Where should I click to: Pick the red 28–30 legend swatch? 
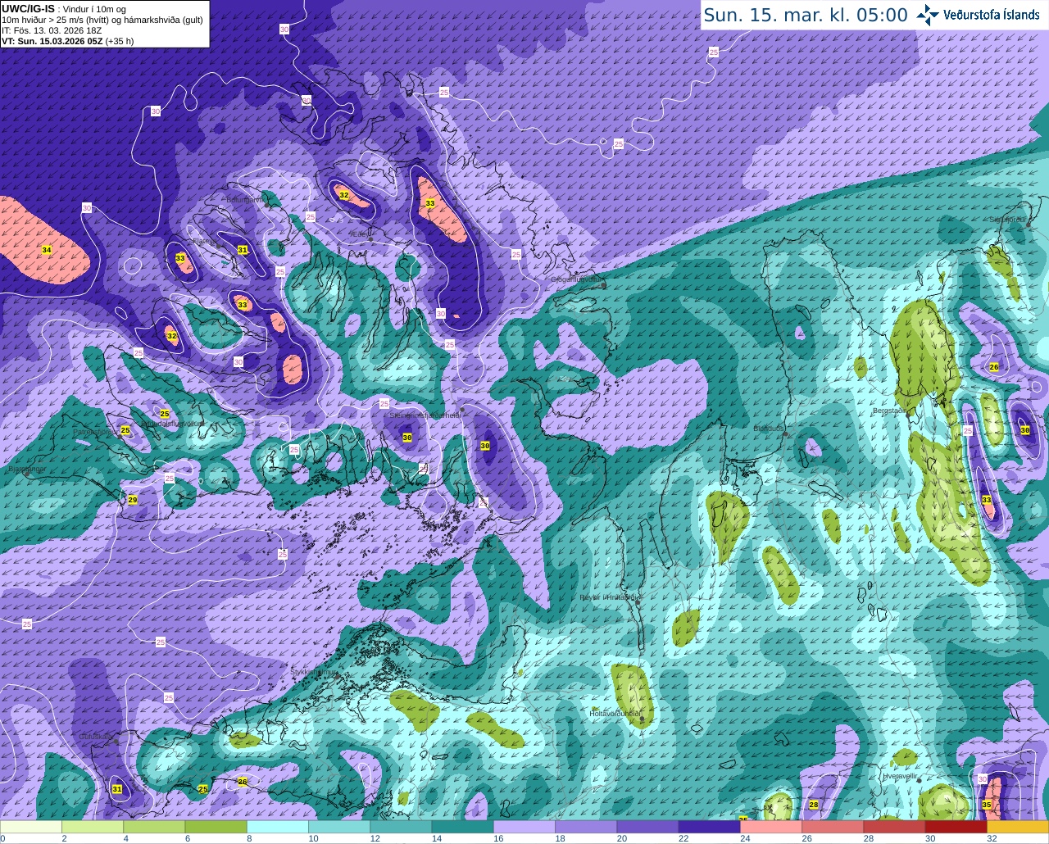point(894,827)
